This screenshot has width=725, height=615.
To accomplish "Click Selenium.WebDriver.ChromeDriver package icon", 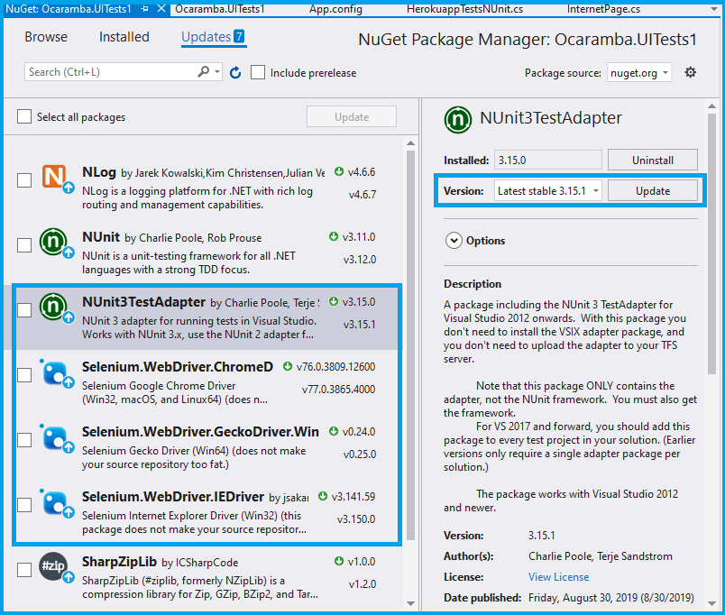I will [55, 372].
